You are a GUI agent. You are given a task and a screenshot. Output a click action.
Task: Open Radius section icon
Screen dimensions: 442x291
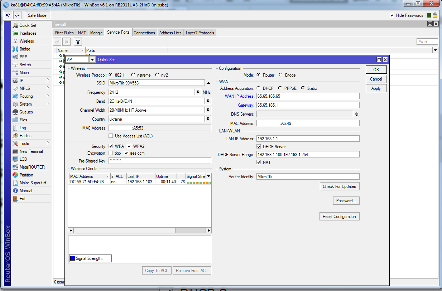point(15,136)
